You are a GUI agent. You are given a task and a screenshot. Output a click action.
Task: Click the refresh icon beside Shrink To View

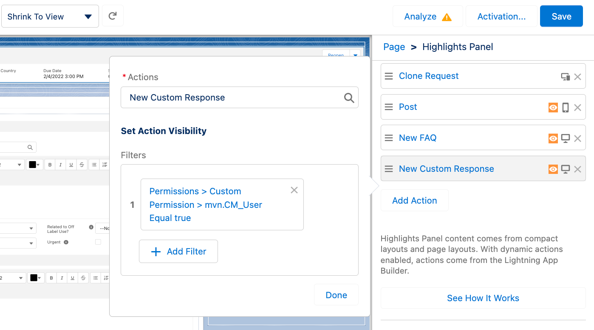click(113, 16)
